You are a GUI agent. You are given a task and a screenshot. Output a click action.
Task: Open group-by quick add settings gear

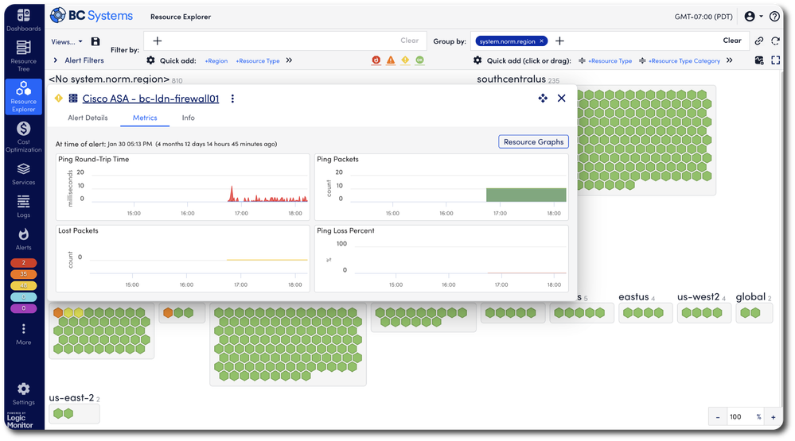[477, 60]
